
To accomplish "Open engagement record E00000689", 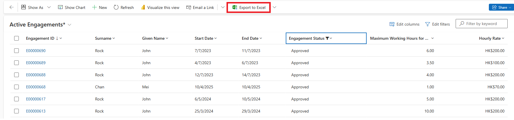I will (x=36, y=63).
